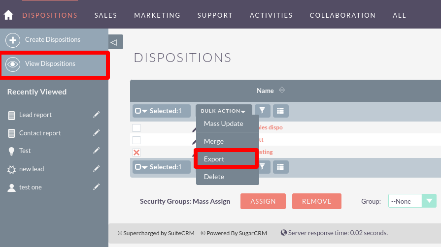Open the Collaboration top menu
441x247 pixels.
point(342,15)
